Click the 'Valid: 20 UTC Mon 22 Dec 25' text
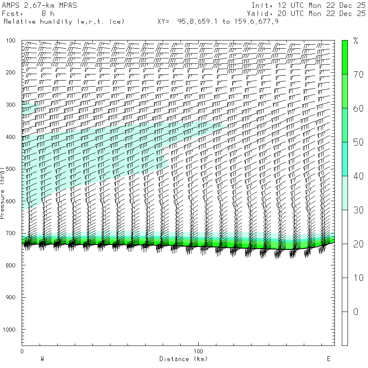The width and height of the screenshot is (368, 368). point(306,13)
